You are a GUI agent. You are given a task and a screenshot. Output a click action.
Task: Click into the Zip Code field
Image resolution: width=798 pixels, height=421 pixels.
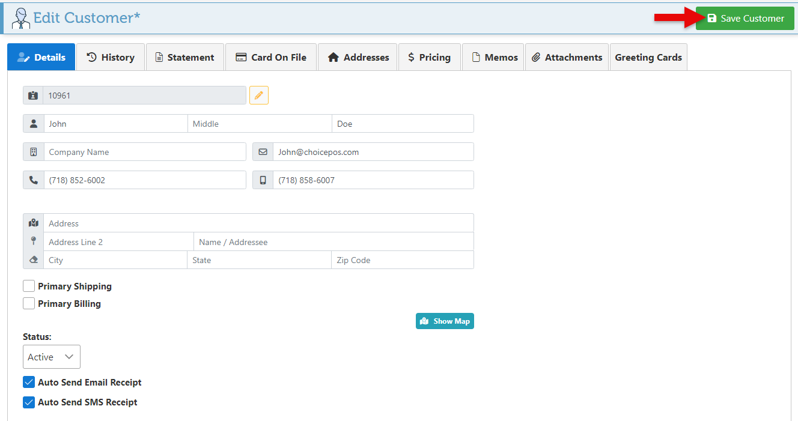402,260
